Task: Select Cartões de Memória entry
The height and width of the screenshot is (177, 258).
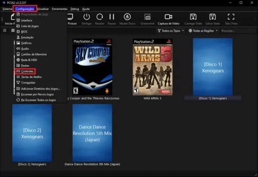Action: [x=41, y=54]
